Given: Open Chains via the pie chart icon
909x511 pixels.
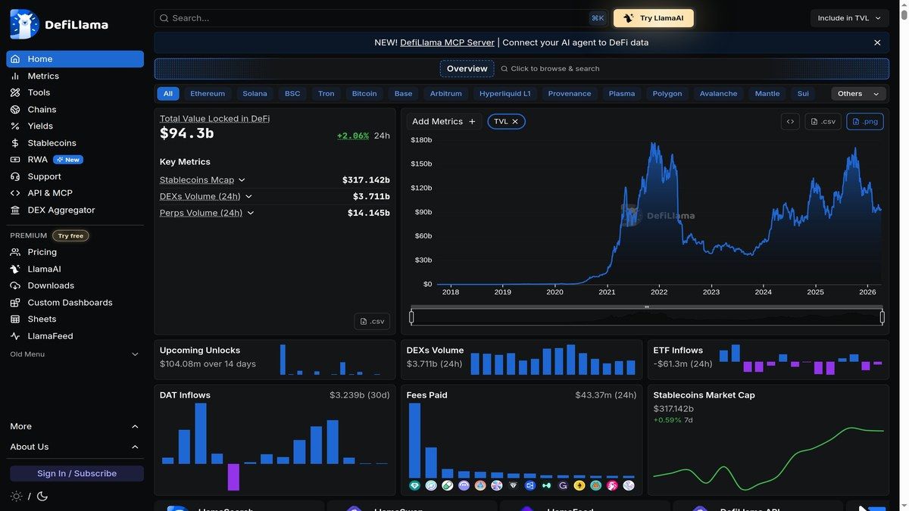Looking at the screenshot, I should tap(14, 109).
